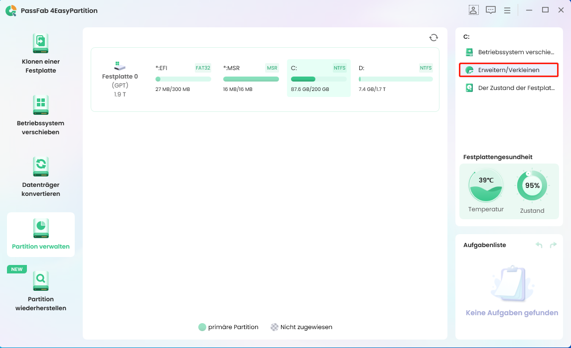The height and width of the screenshot is (348, 571).
Task: Select the D: partition block
Action: (395, 79)
